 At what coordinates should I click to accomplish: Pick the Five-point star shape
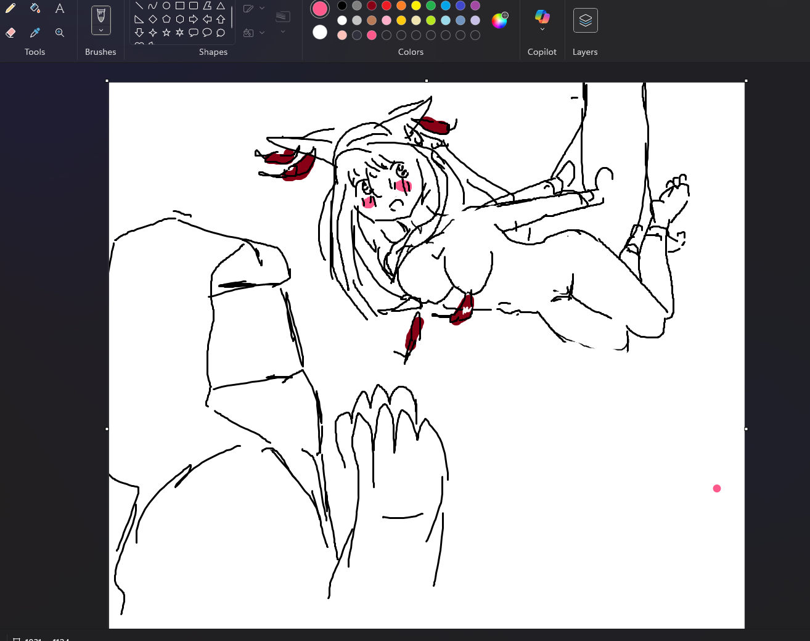click(166, 33)
